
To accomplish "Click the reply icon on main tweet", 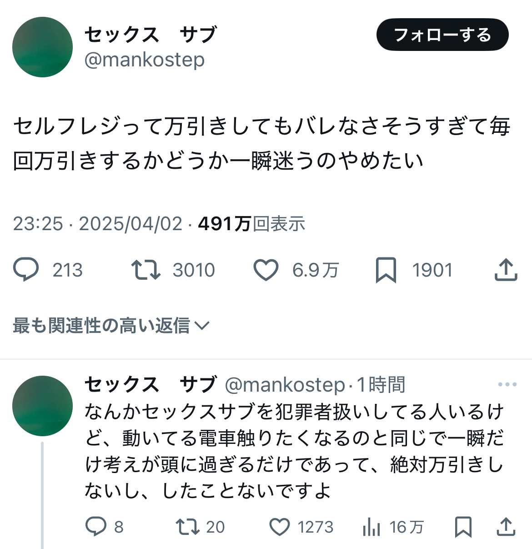I will tap(26, 270).
